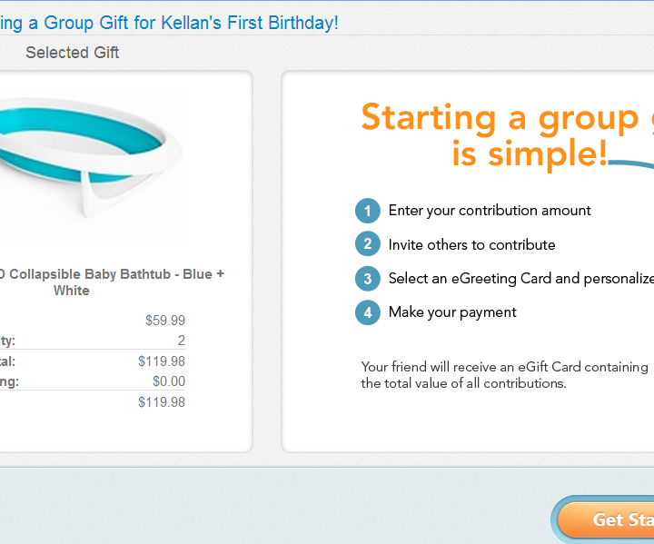Click 'Invite others to contribute' step text
This screenshot has width=654, height=544.
[471, 244]
